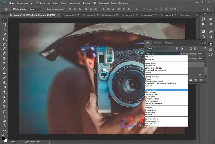Select the Crop tool
This screenshot has height=144, width=215.
coord(4,39)
